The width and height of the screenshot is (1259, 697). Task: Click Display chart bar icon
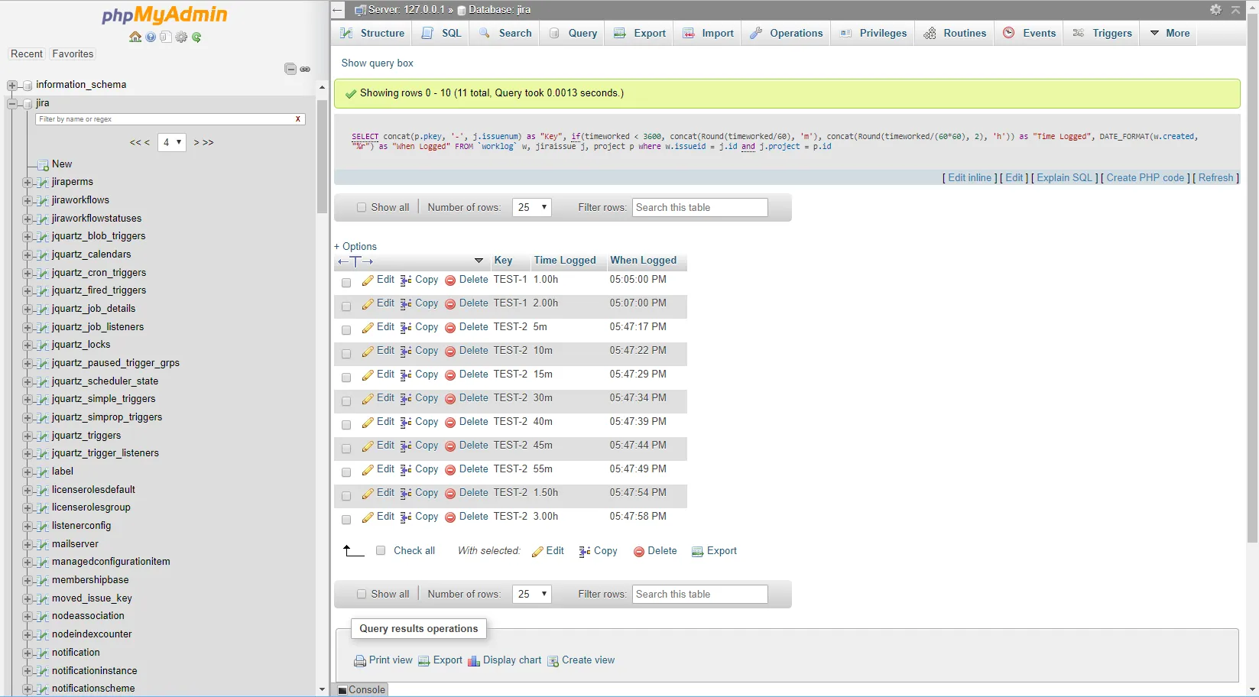474,661
